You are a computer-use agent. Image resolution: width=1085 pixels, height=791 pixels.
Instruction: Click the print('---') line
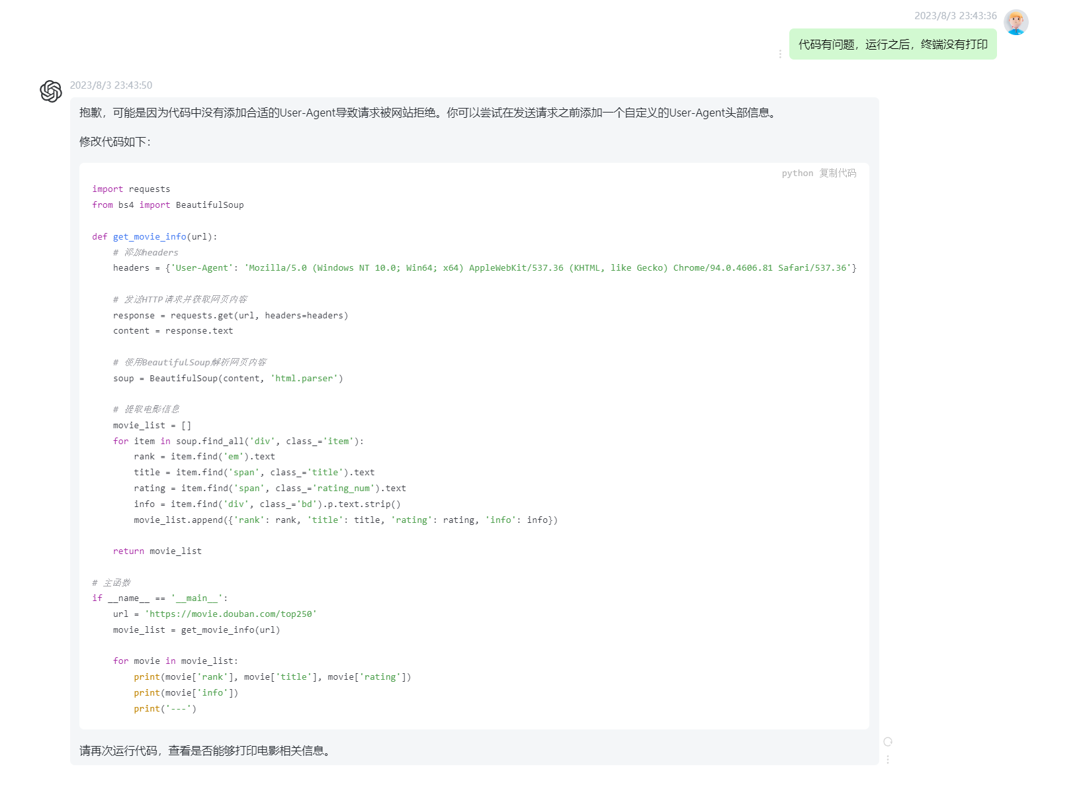pyautogui.click(x=165, y=708)
